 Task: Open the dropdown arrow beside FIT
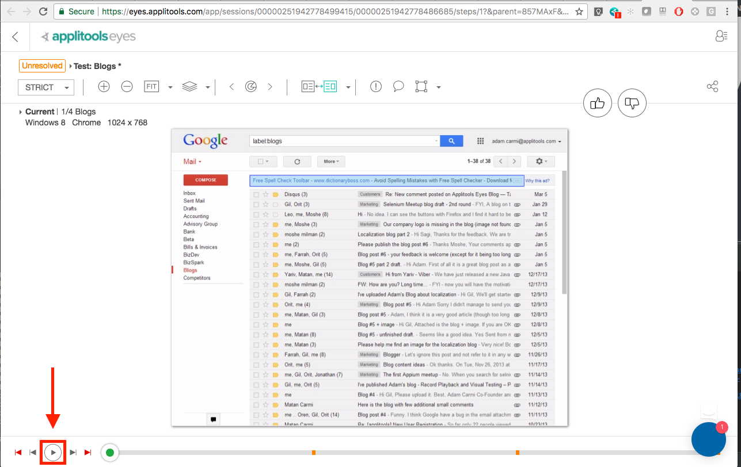[x=170, y=87]
